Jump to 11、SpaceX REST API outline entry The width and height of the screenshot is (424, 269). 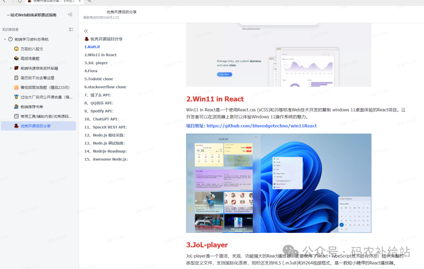point(106,127)
